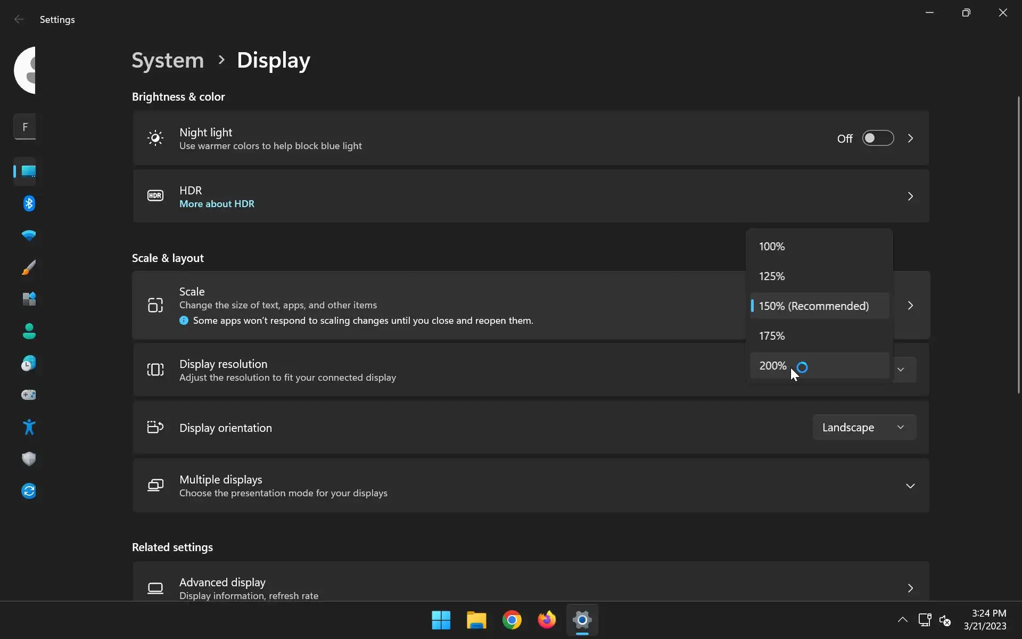
Task: Go to System in the breadcrumb
Action: tap(168, 60)
